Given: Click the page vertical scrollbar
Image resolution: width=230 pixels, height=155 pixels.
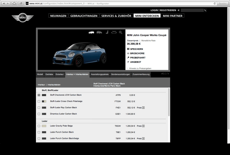Looking at the screenshot, I should click(x=229, y=69).
